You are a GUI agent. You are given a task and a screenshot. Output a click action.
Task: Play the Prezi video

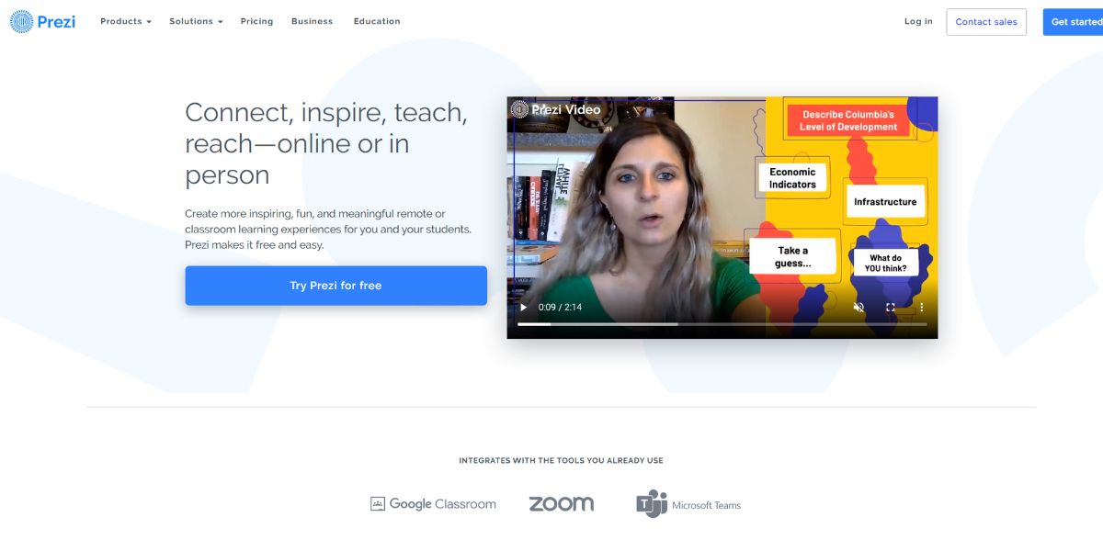pos(524,308)
